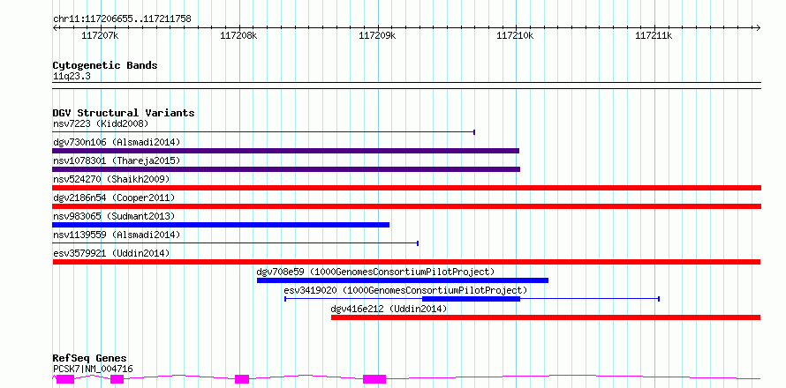Select the nsv1078301 purple variant bar
The height and width of the screenshot is (388, 786).
pos(286,169)
